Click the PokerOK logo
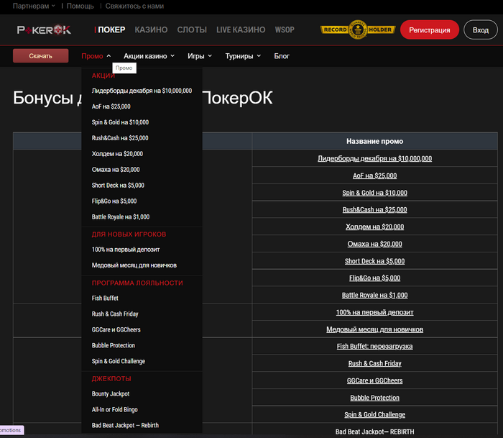This screenshot has height=438, width=503. click(44, 30)
